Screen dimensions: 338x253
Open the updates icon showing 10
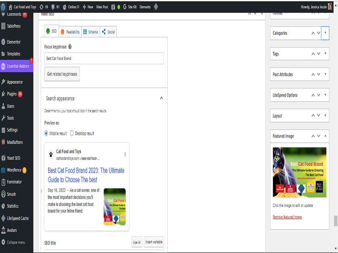click(41, 7)
